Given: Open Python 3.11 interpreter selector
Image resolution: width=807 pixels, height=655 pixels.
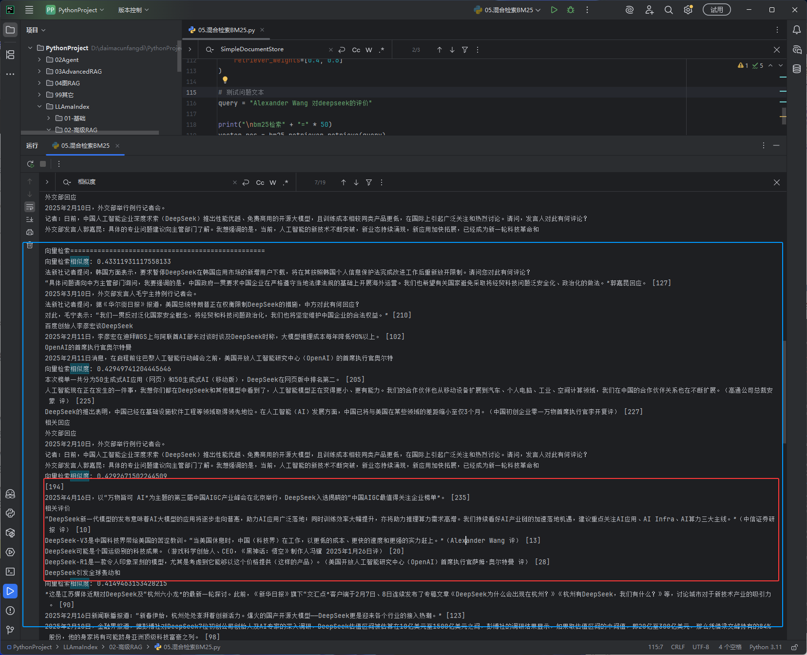Looking at the screenshot, I should [x=766, y=647].
